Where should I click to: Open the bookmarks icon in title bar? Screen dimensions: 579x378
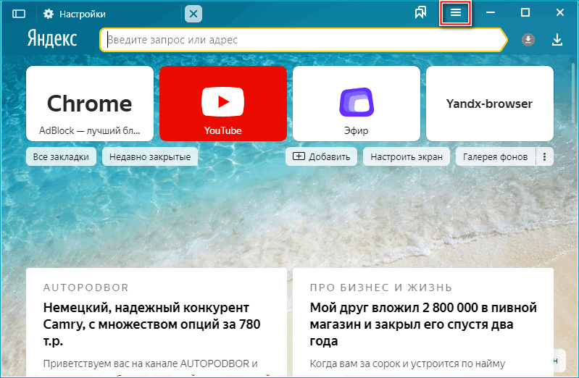click(420, 13)
